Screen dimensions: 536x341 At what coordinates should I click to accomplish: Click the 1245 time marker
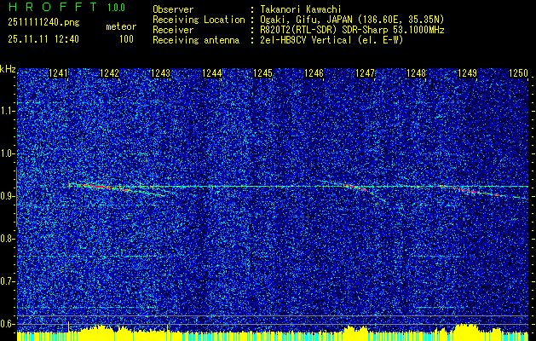pyautogui.click(x=262, y=72)
